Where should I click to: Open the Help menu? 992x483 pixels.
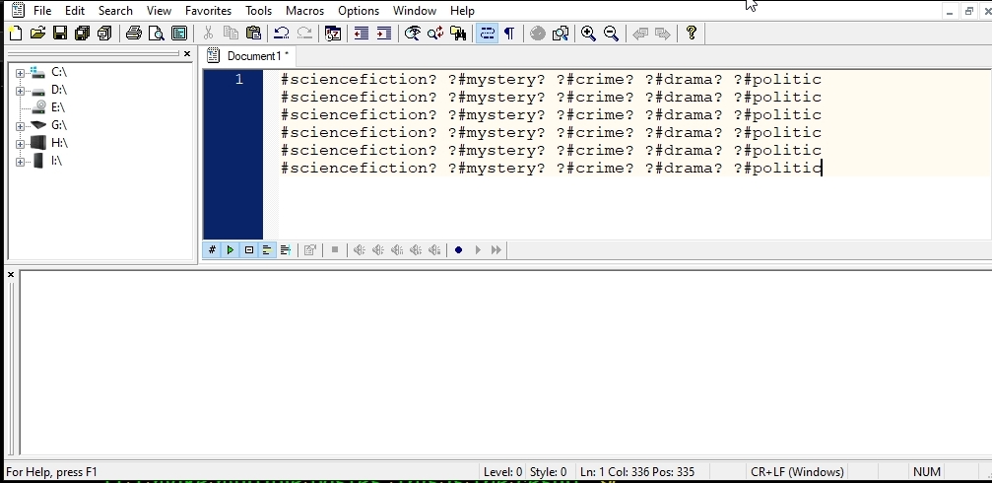point(462,11)
